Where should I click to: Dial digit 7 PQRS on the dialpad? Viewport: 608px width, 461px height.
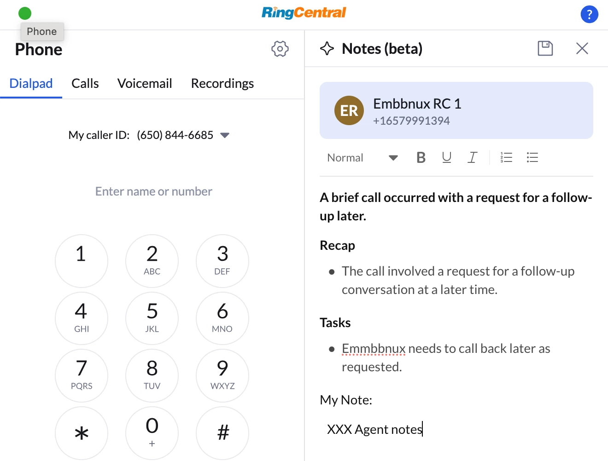point(82,375)
